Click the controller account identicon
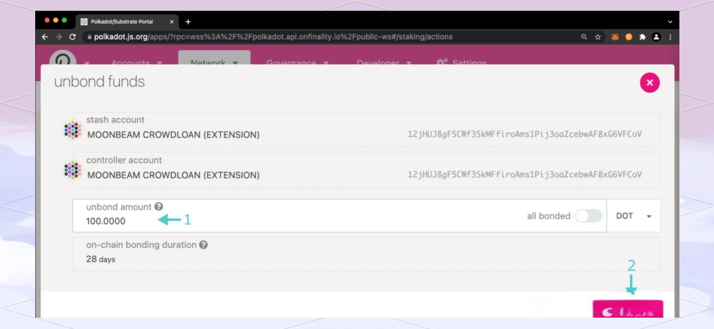The width and height of the screenshot is (714, 329). 72,170
